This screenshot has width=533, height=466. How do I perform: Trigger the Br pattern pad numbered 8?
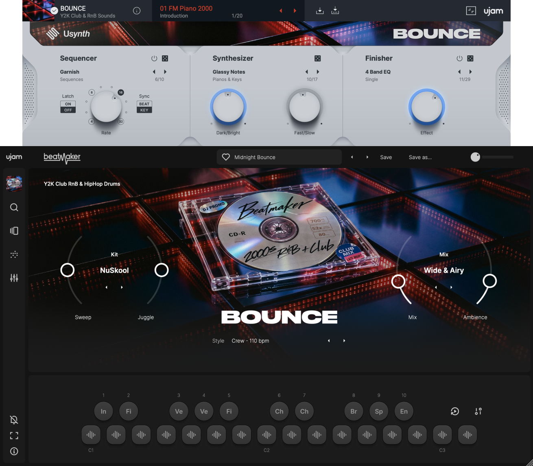point(354,411)
